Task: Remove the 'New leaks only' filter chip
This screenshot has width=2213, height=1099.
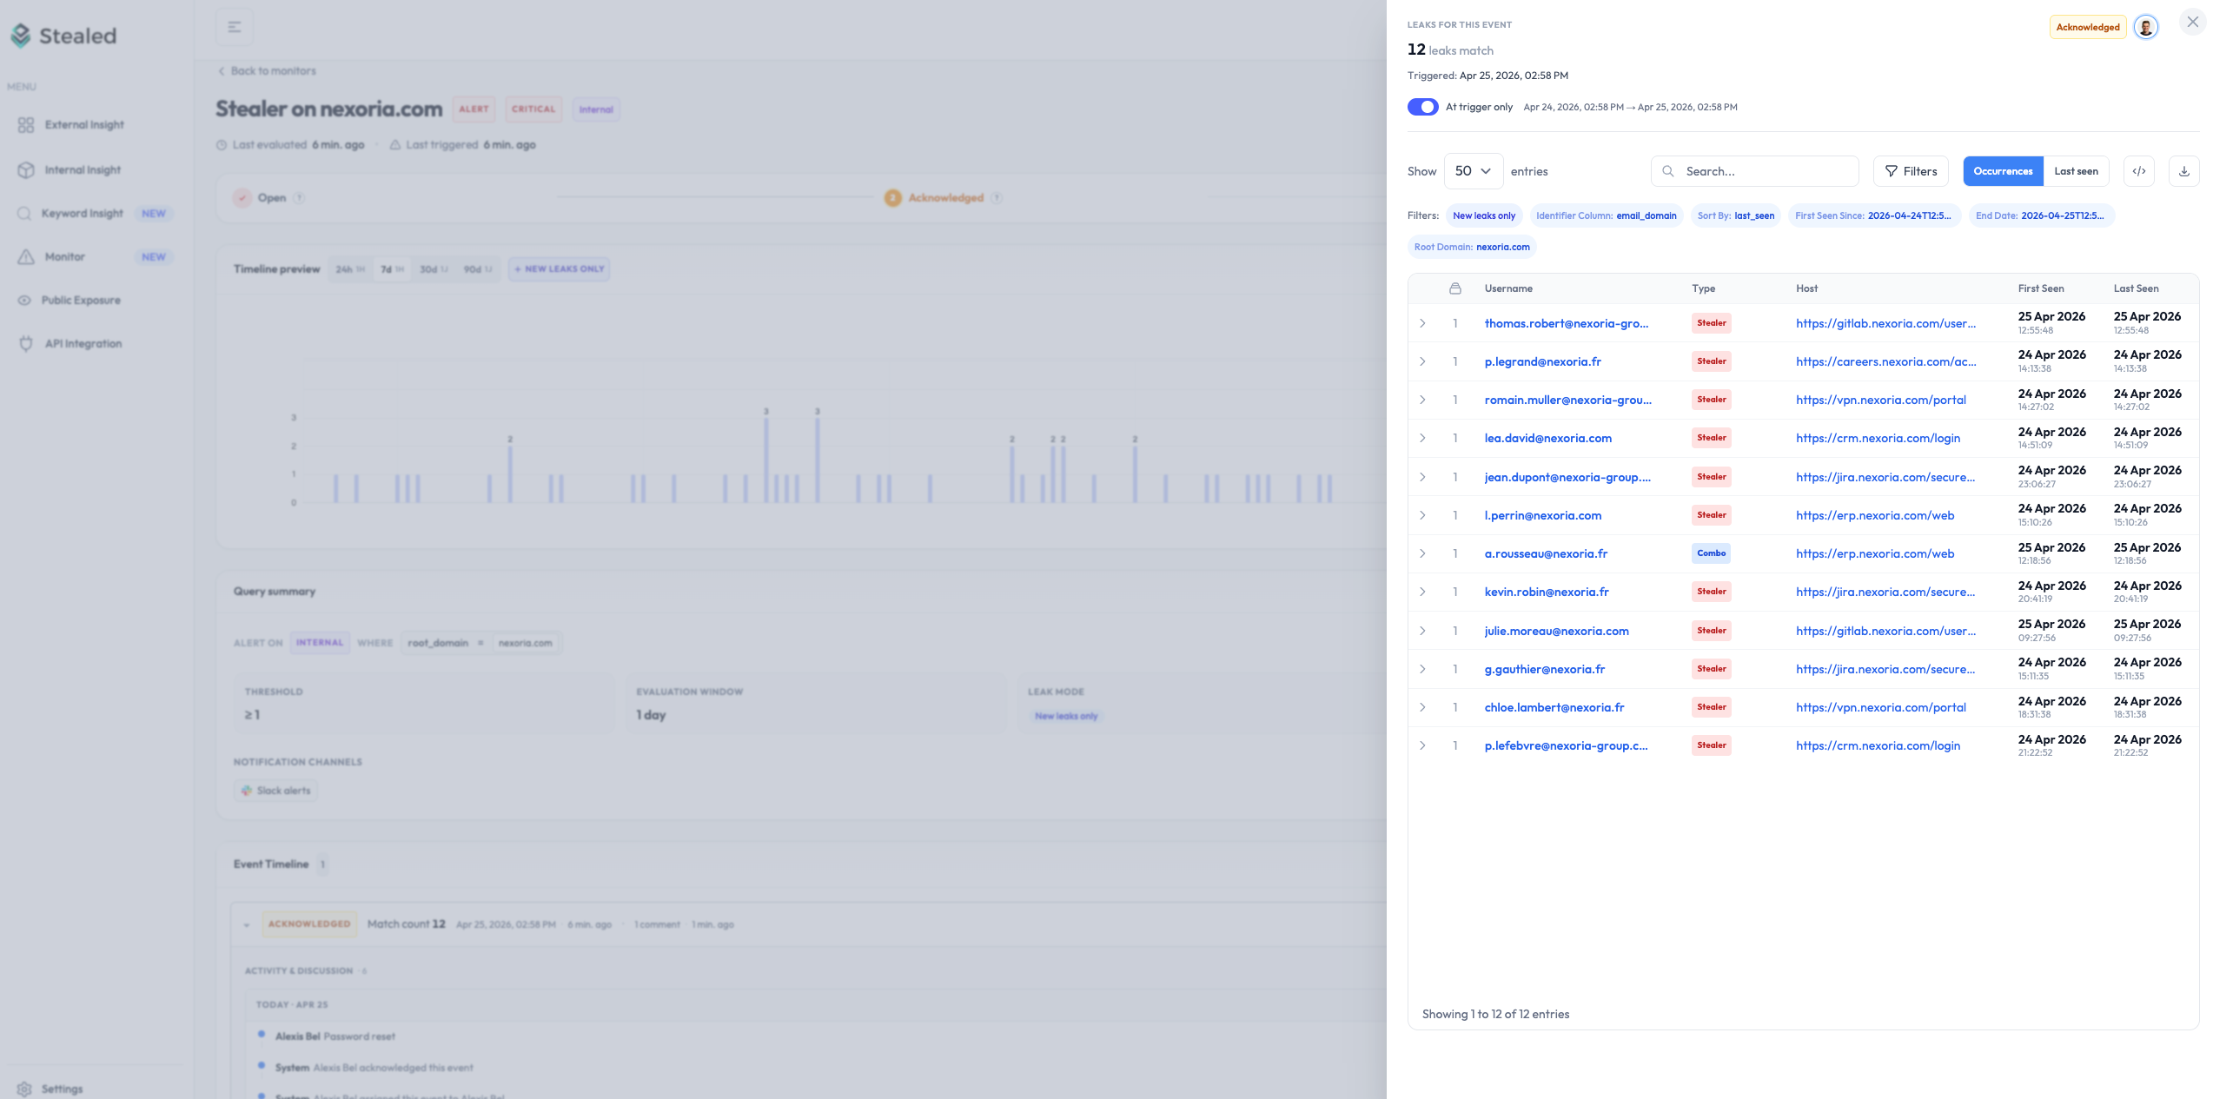Action: tap(1484, 215)
